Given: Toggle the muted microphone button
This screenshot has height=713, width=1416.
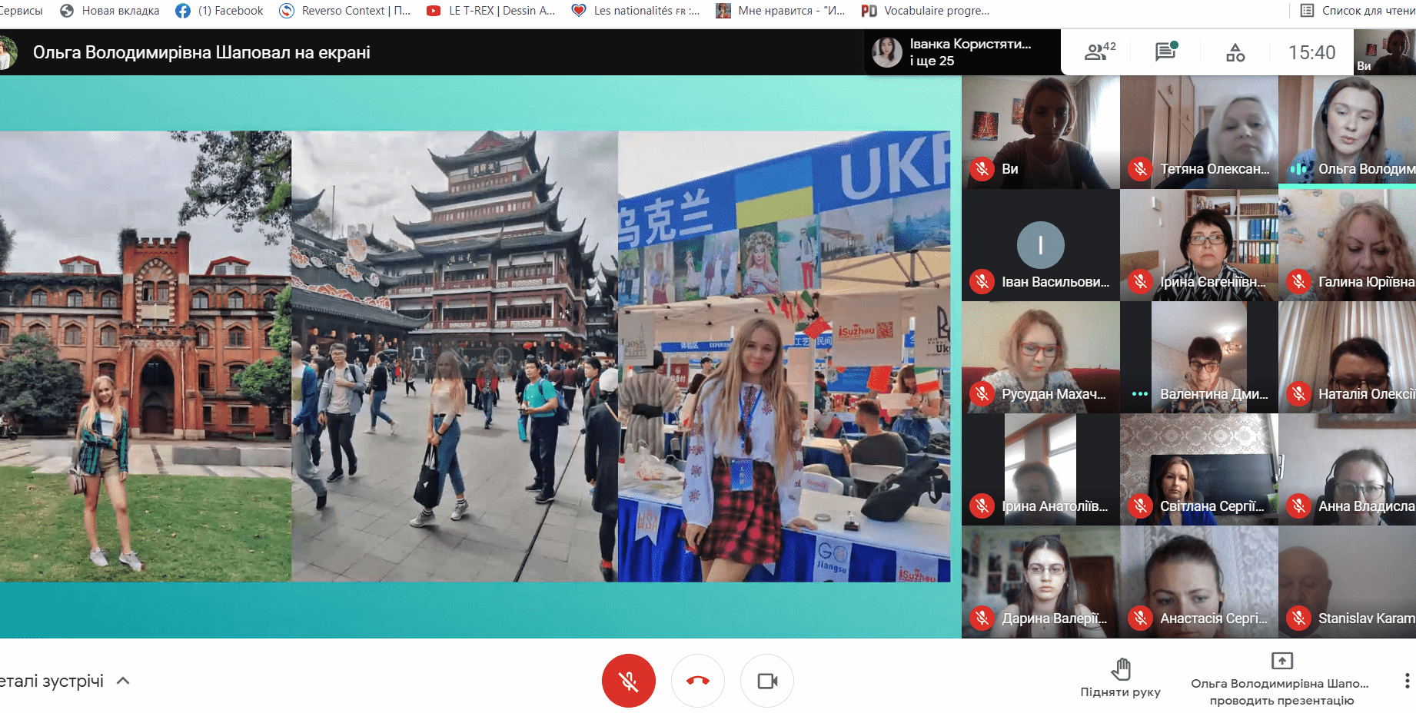Looking at the screenshot, I should (x=628, y=681).
